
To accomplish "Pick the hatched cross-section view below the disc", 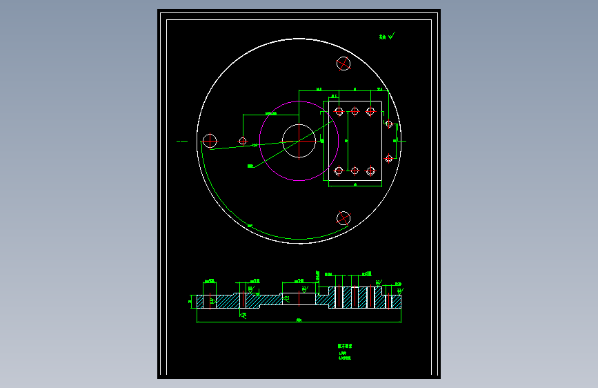I will [x=299, y=298].
